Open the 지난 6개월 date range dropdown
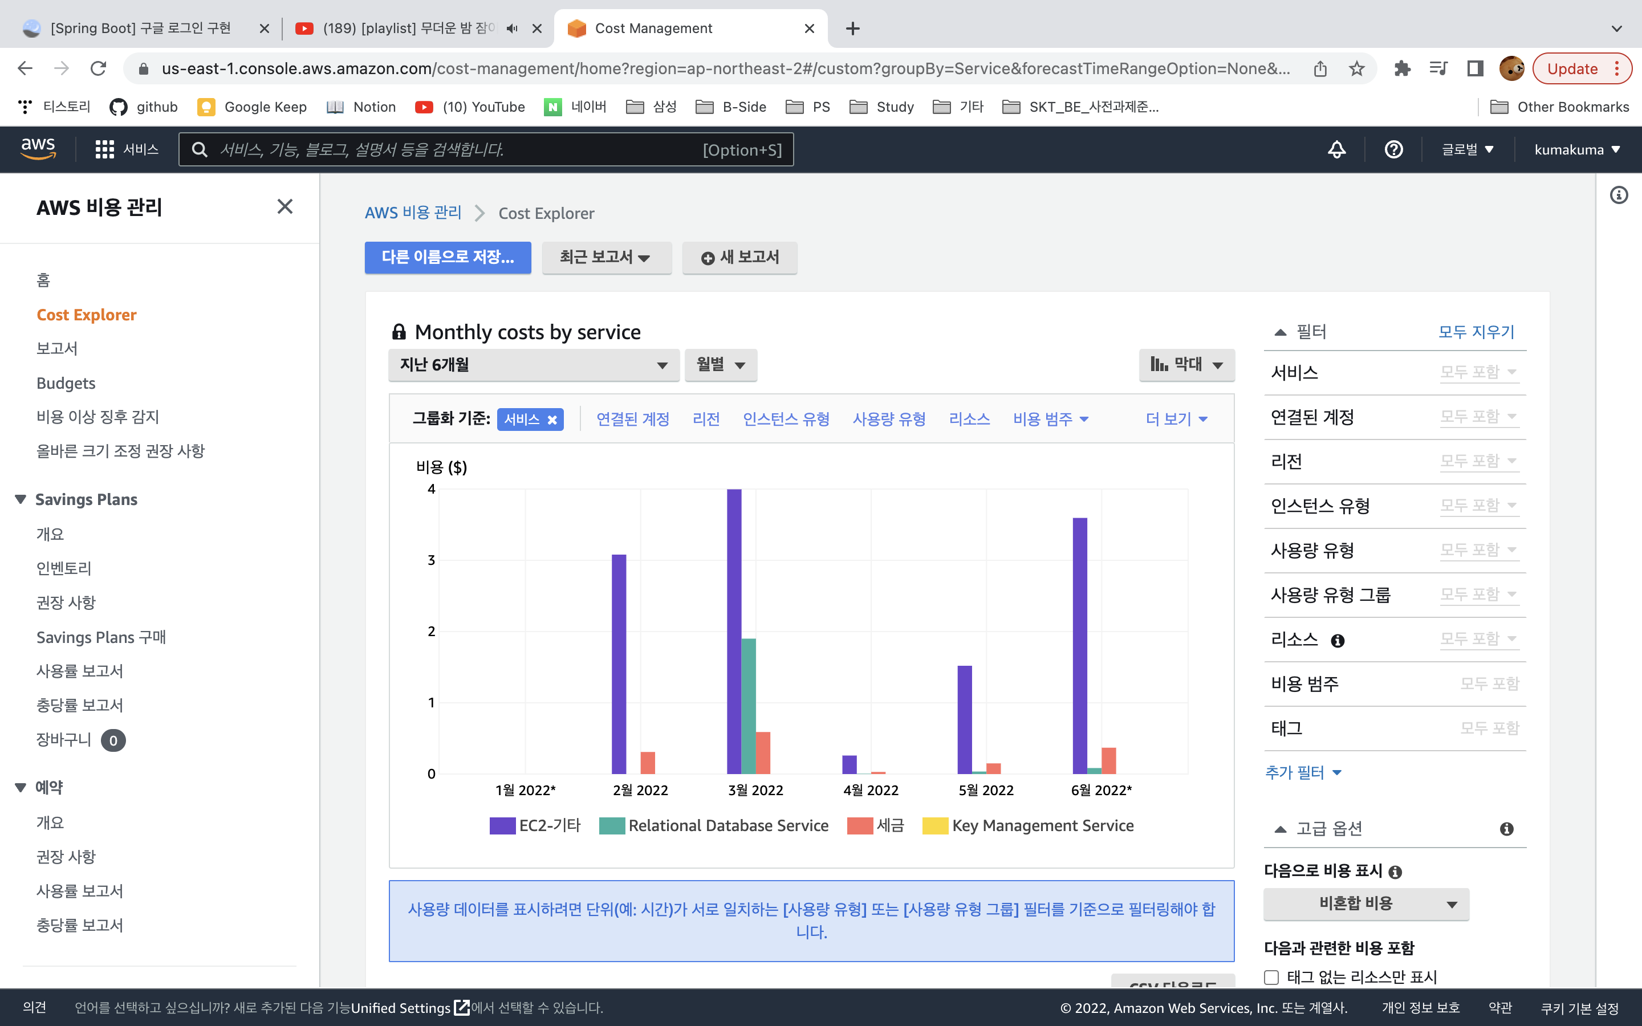1642x1026 pixels. tap(534, 365)
